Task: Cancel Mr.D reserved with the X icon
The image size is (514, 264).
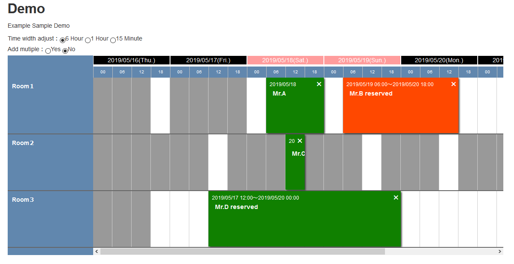Action: (396, 197)
